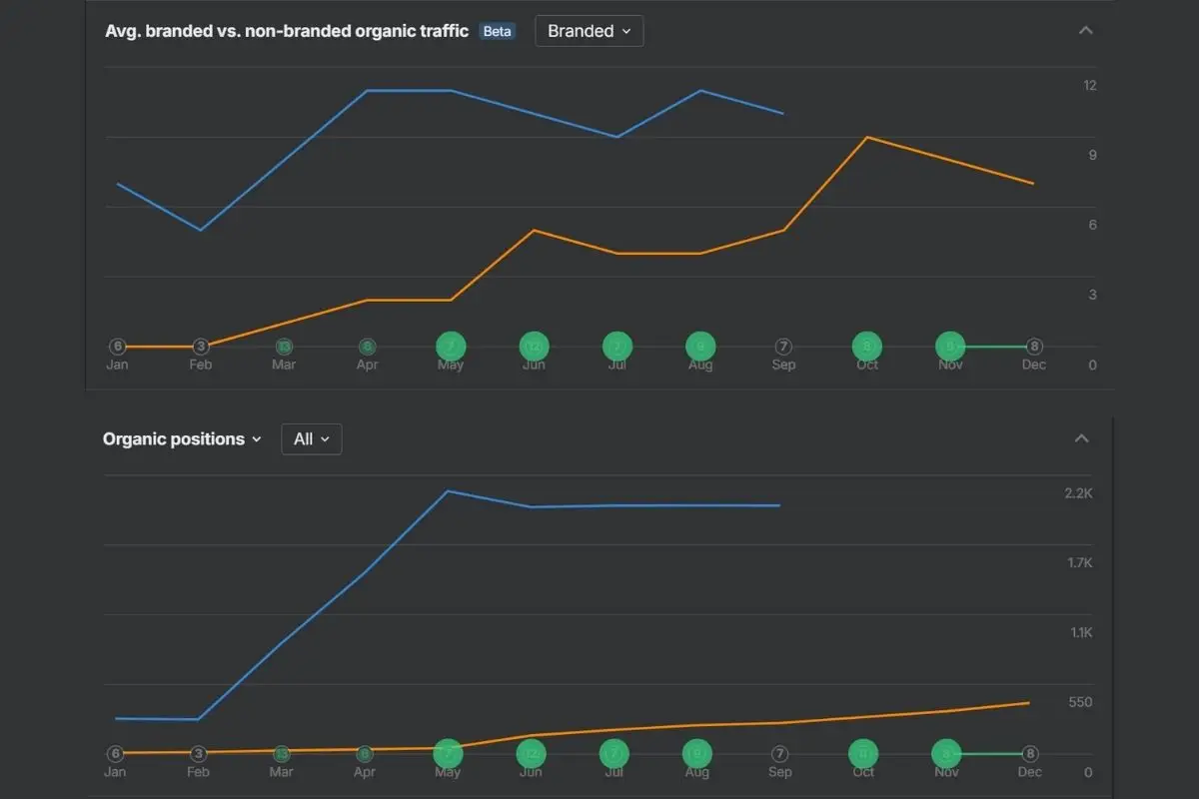Screen dimensions: 1199x799
Task: Click the September marker on traffic chart
Action: (x=783, y=347)
